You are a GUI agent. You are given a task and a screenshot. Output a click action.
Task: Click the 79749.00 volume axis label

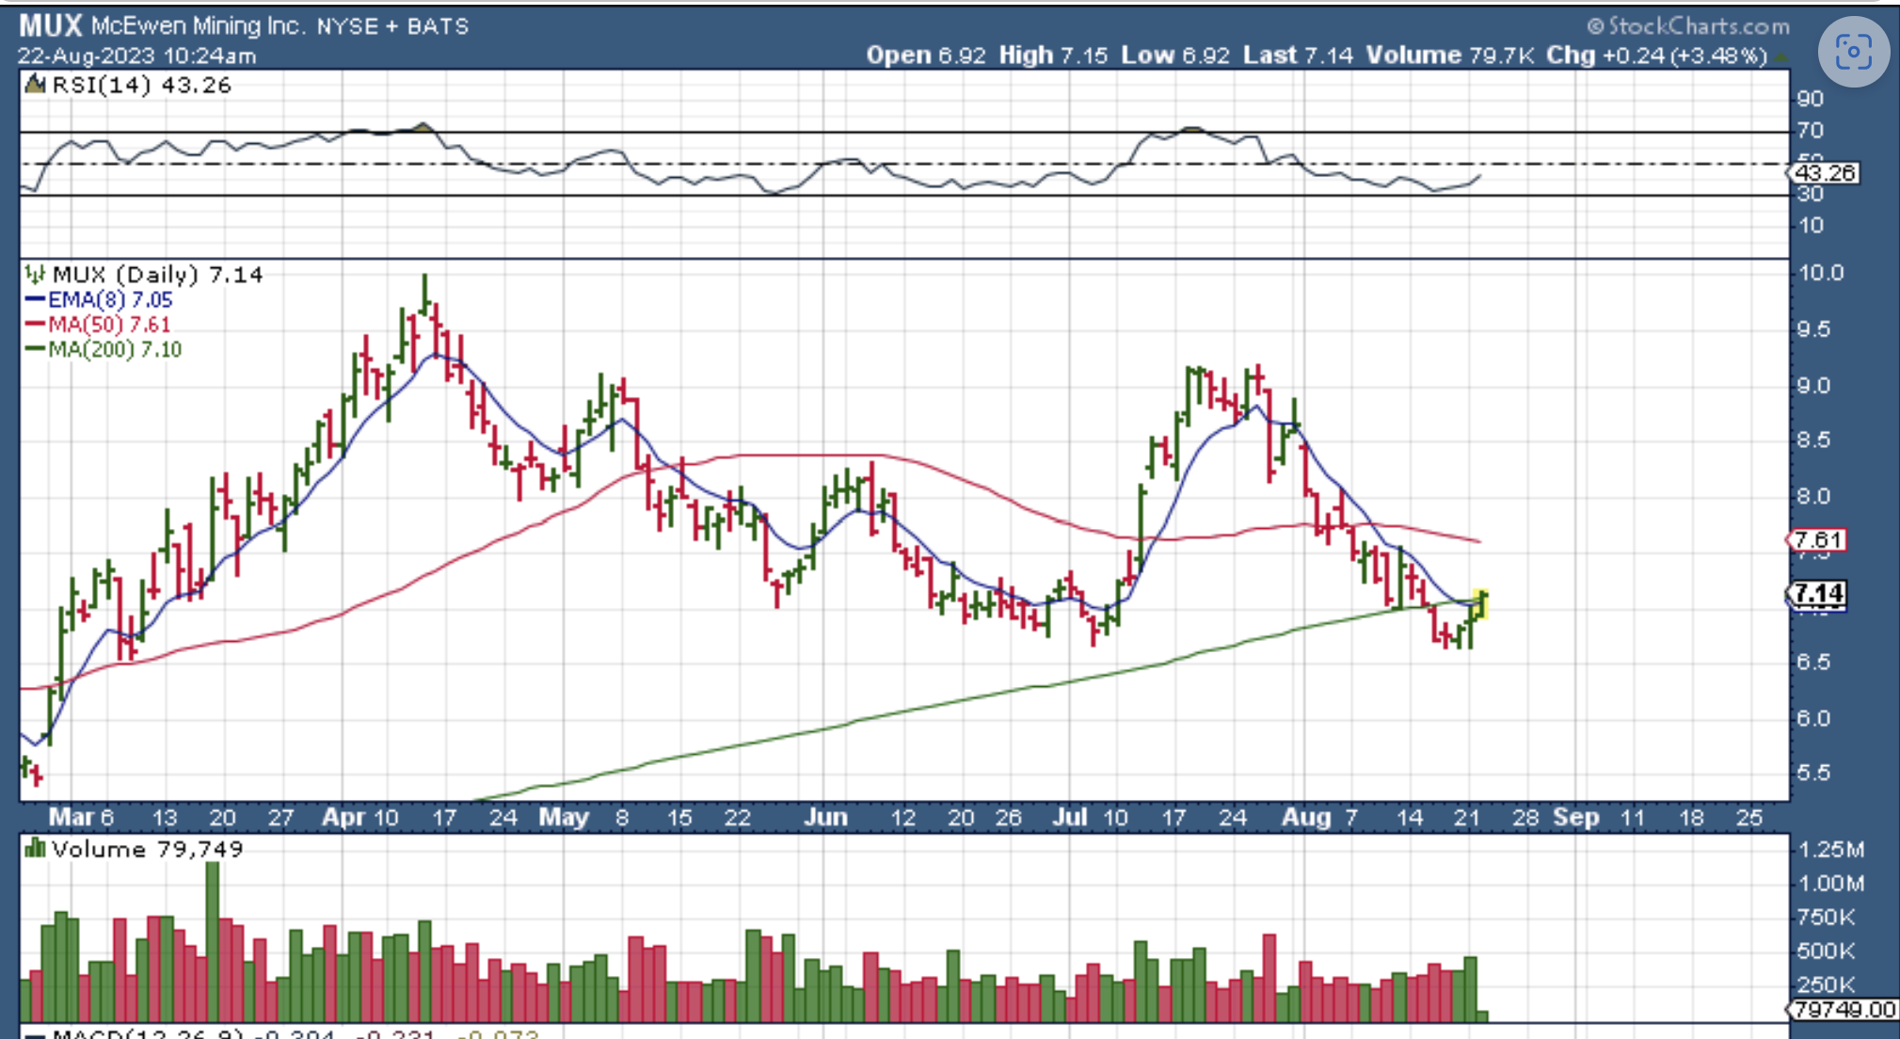coord(1844,1009)
